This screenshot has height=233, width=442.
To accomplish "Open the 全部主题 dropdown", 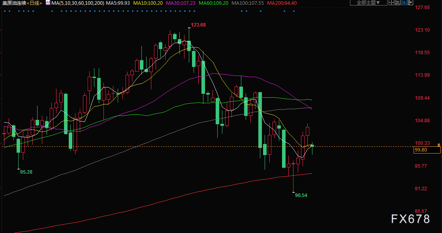I will 369,3.
